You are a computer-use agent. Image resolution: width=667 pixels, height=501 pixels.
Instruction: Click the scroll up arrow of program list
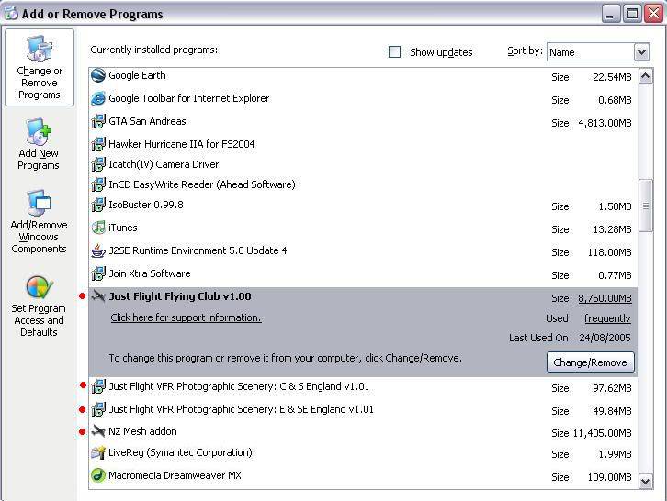click(646, 76)
